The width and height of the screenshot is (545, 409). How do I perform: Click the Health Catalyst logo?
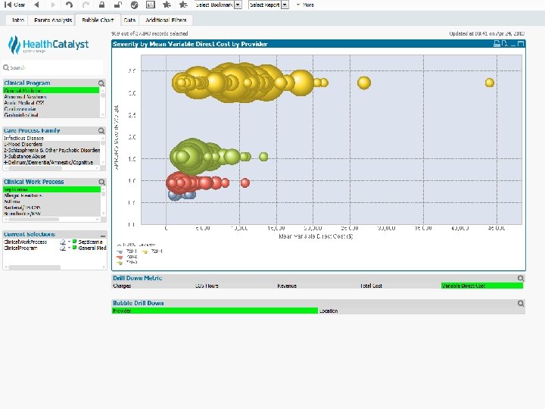(x=48, y=45)
